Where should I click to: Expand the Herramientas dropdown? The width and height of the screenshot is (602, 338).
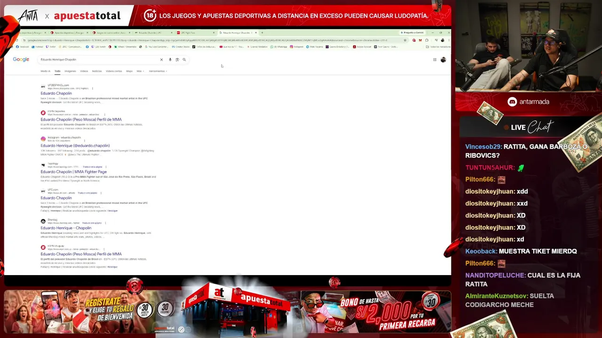click(158, 71)
